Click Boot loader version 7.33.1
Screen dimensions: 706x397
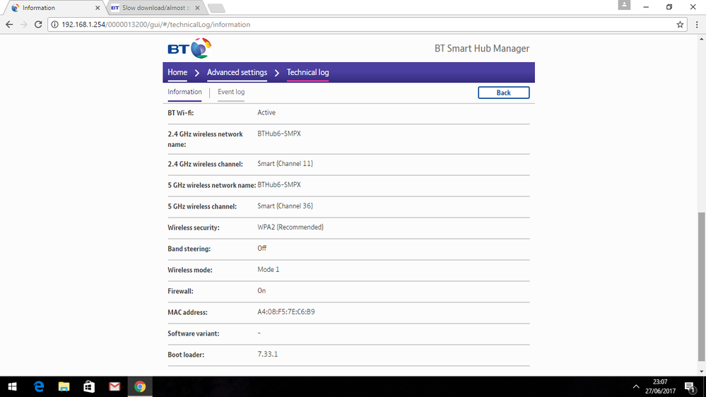pyautogui.click(x=267, y=354)
